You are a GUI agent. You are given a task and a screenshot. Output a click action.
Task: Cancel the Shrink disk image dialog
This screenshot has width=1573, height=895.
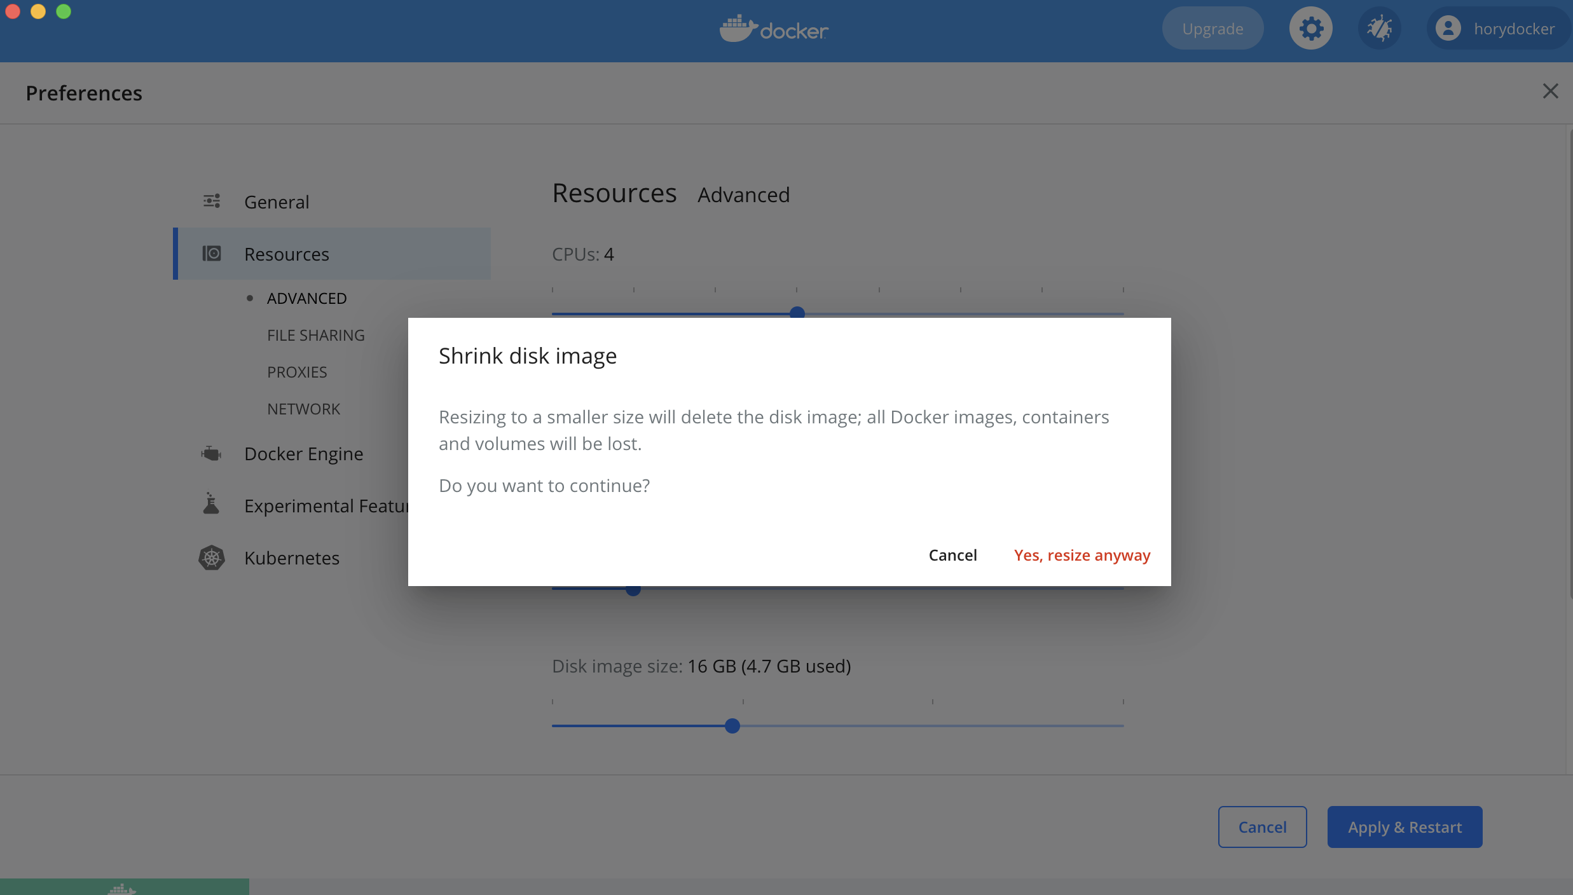click(952, 555)
